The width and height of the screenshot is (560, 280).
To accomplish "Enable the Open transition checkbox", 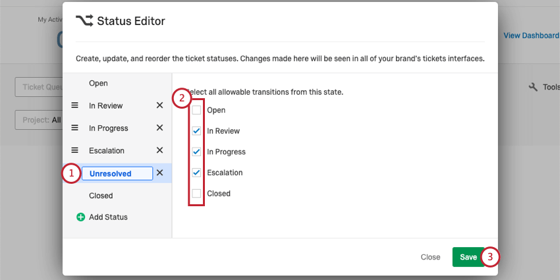I will 196,110.
